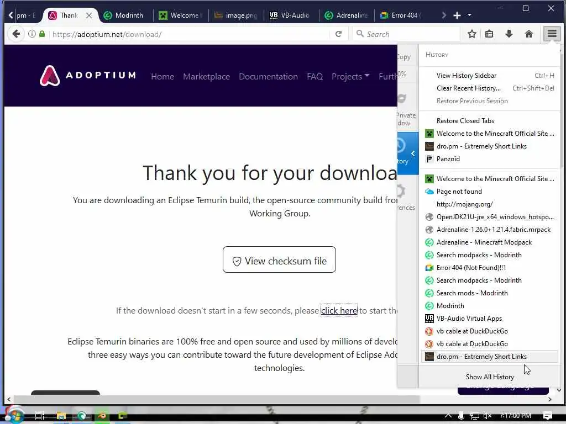The image size is (566, 424).
Task: Open Task View on taskbar
Action: coord(39,416)
